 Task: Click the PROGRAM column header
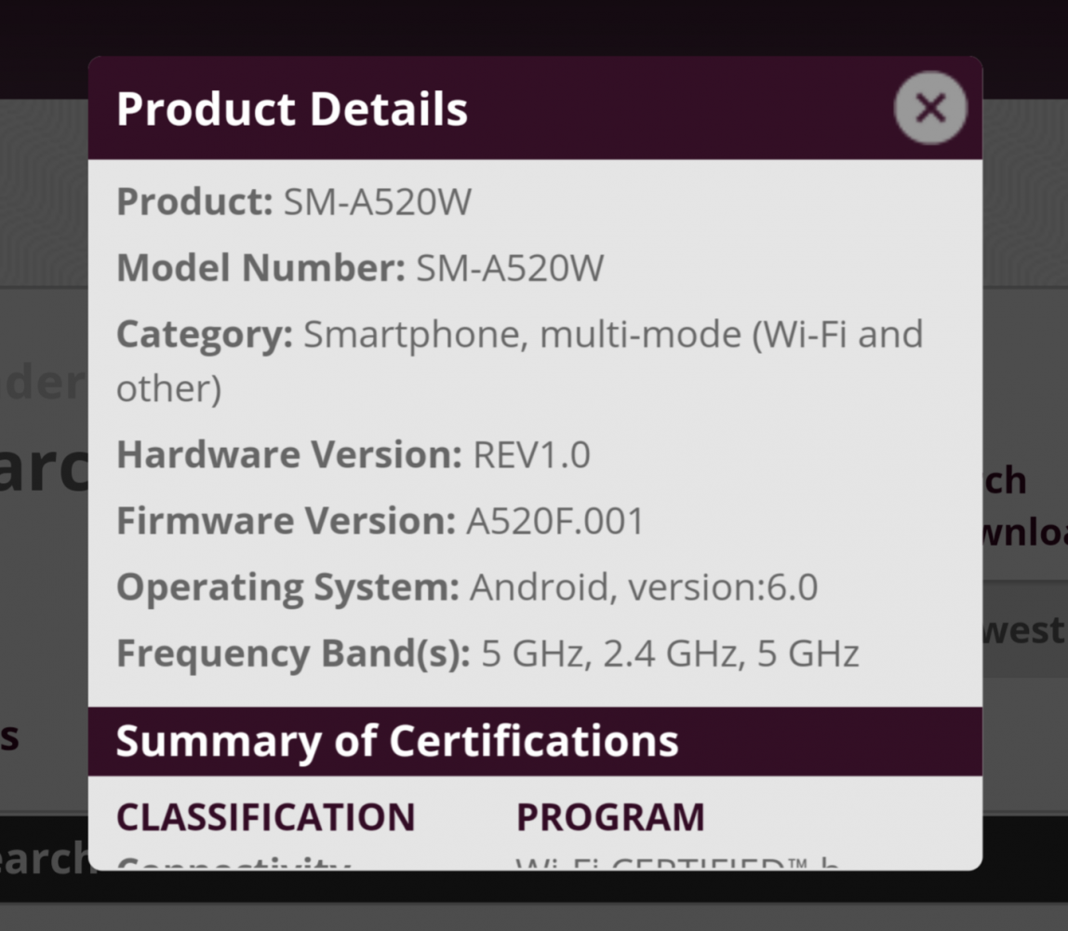(610, 817)
